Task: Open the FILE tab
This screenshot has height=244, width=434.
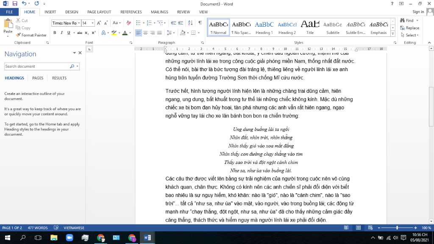Action: (9, 12)
